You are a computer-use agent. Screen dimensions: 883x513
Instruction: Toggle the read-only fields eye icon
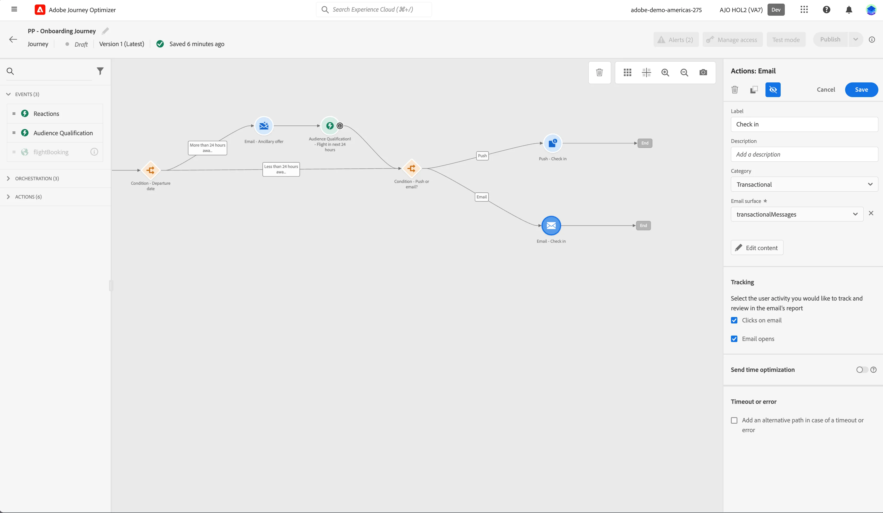(x=773, y=90)
